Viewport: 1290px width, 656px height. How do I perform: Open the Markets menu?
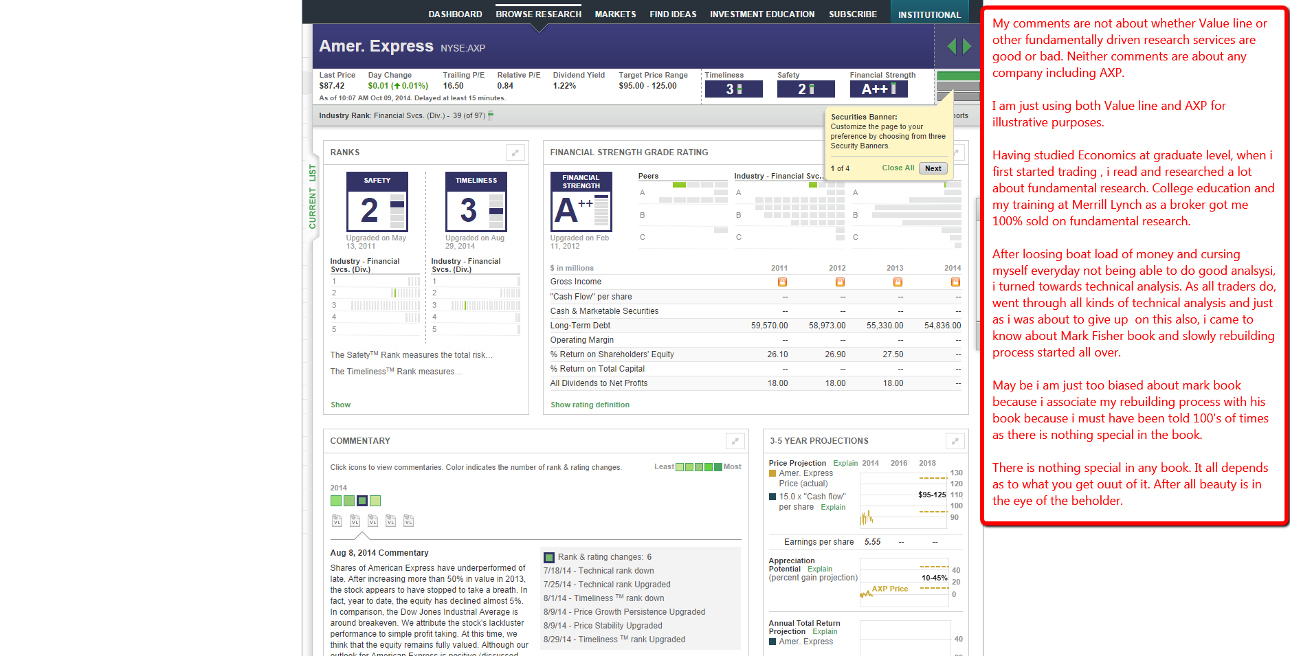tap(615, 14)
